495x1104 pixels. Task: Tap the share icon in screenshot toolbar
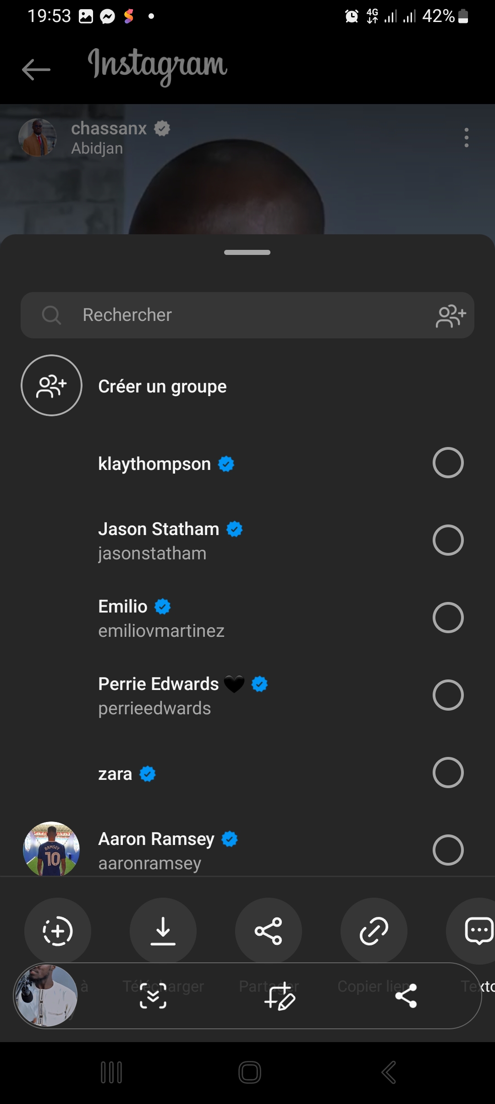tap(406, 996)
